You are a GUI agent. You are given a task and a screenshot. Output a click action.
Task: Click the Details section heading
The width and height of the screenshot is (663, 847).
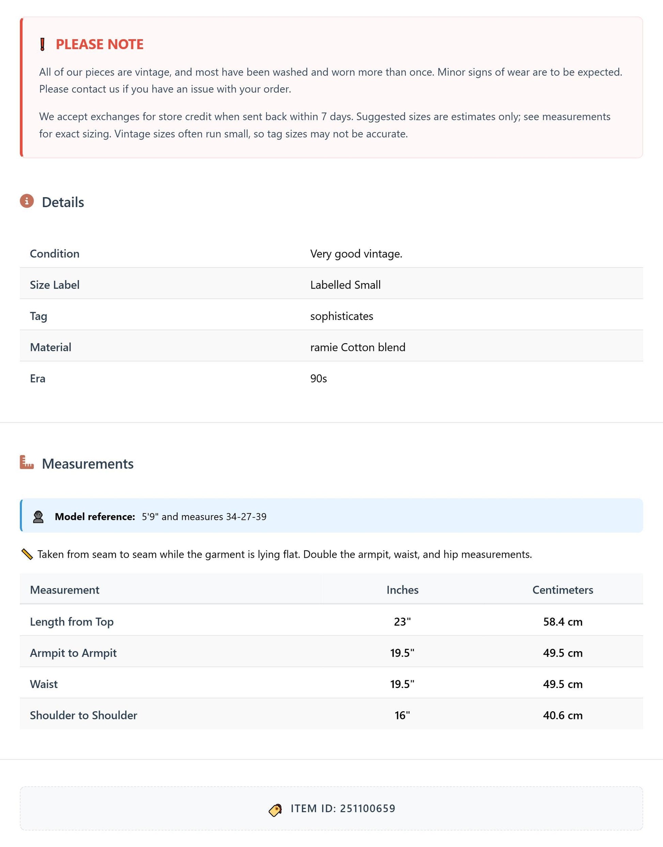click(x=63, y=202)
